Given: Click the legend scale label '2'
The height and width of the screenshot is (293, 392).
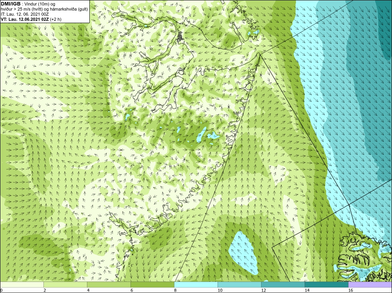Looking at the screenshot, I should click(x=45, y=290).
